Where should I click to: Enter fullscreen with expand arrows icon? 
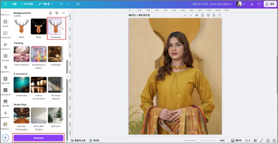coord(261,140)
